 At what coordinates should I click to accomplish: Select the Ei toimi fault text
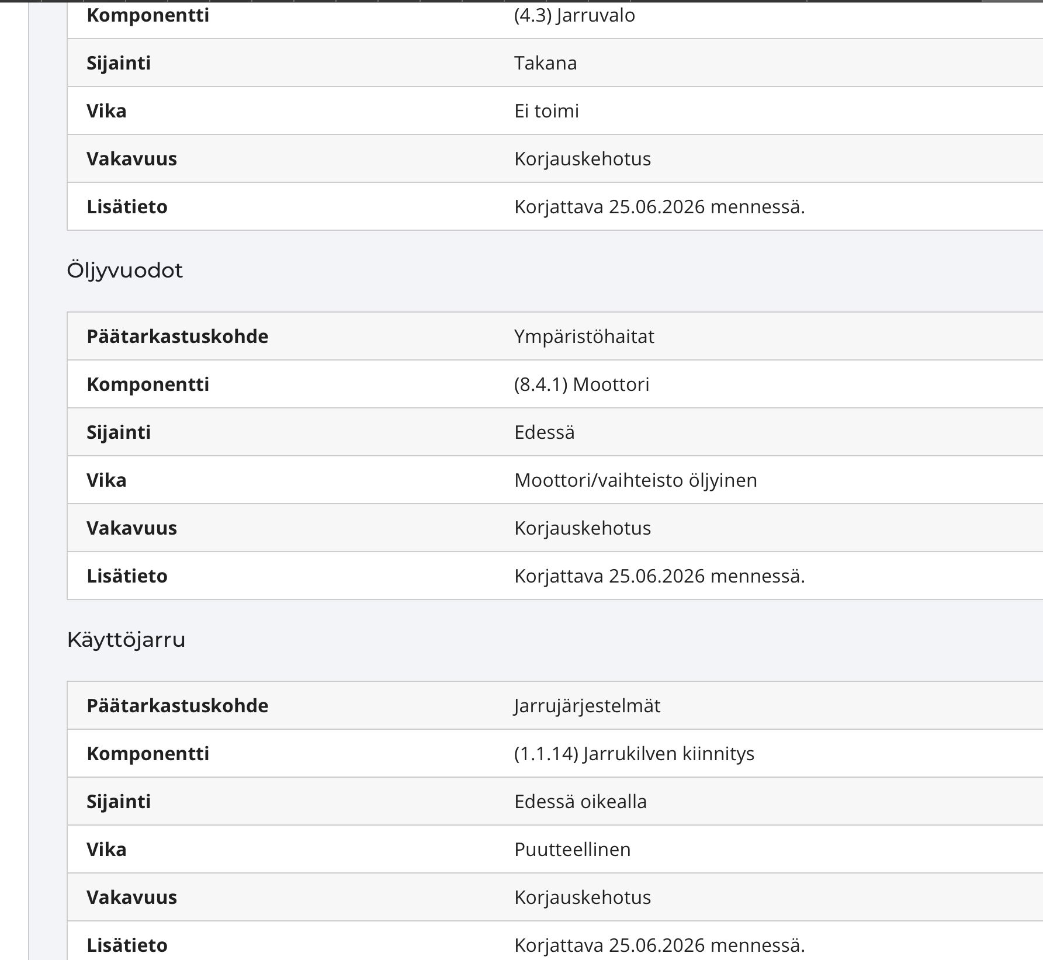tap(546, 111)
